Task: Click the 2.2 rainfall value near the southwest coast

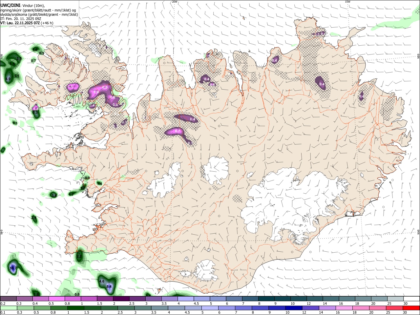Action: (79, 256)
